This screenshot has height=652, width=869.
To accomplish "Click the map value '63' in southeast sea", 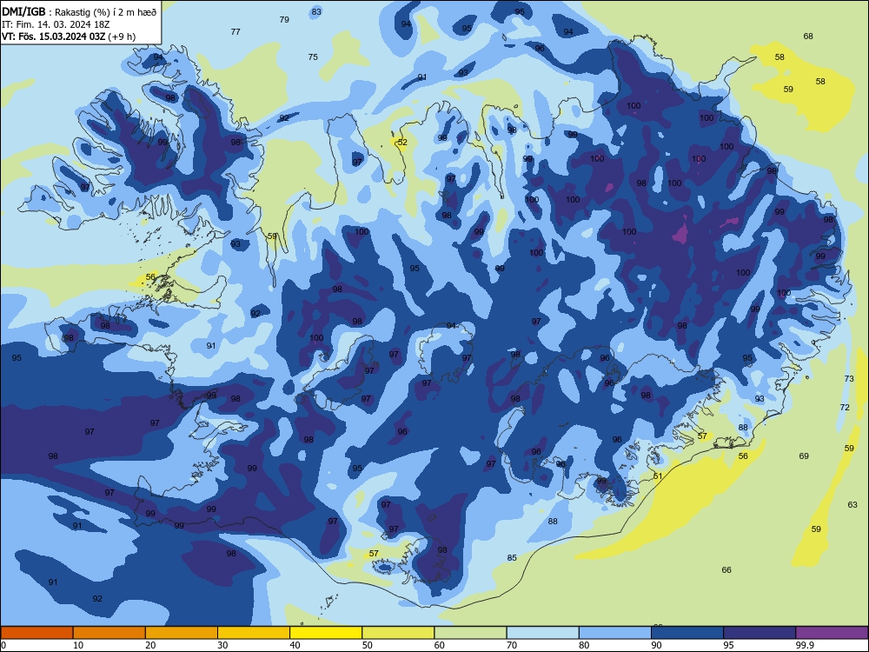I will coord(852,504).
